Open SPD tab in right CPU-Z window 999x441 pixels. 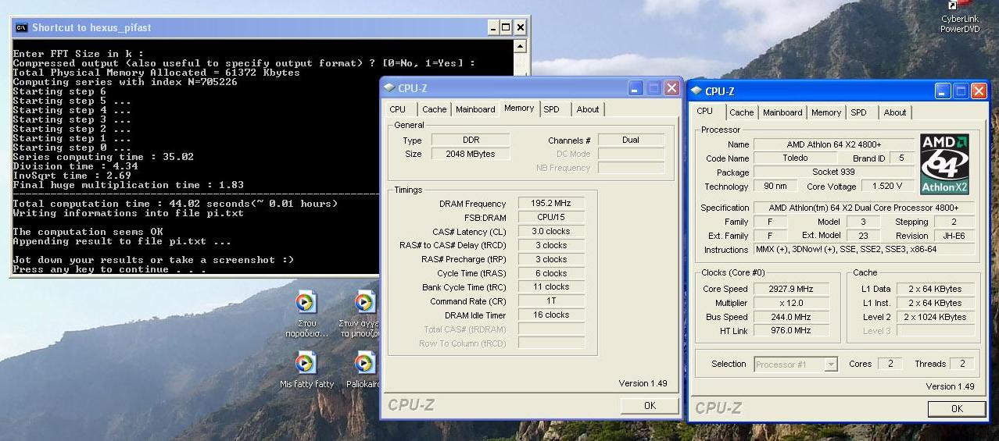click(859, 112)
